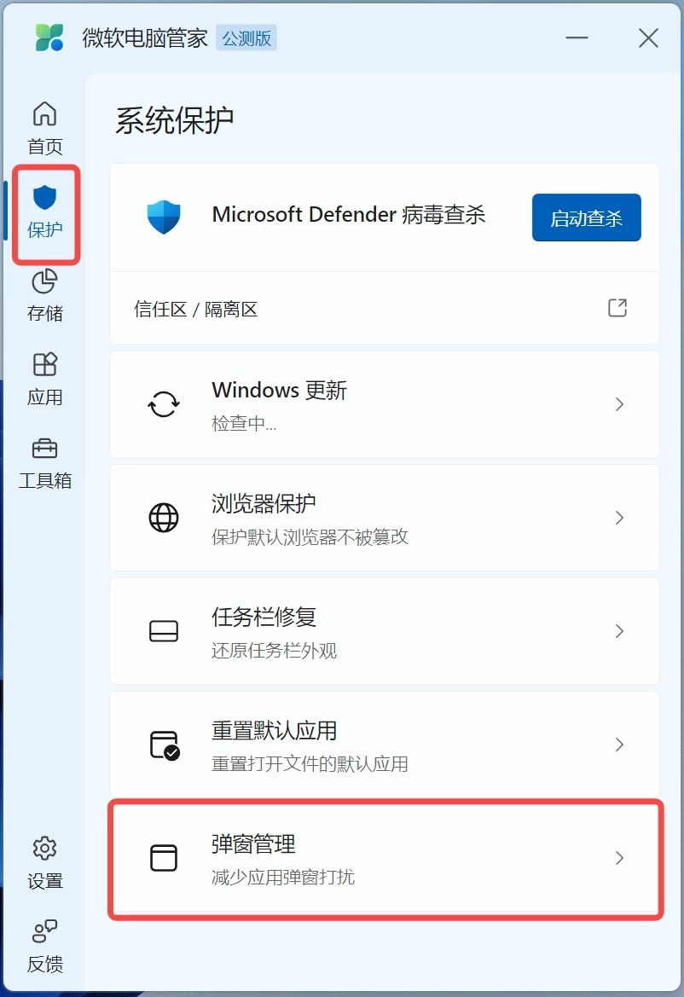Click the 重置默认应用 list row
The height and width of the screenshot is (997, 684).
click(385, 745)
